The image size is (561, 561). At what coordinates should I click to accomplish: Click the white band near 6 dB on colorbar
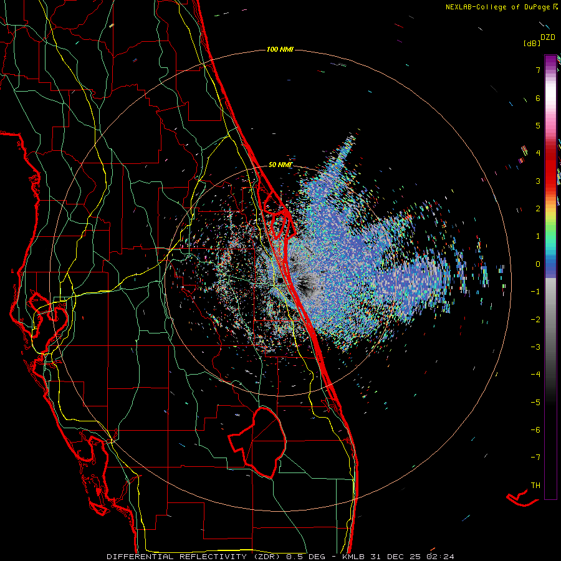550,98
